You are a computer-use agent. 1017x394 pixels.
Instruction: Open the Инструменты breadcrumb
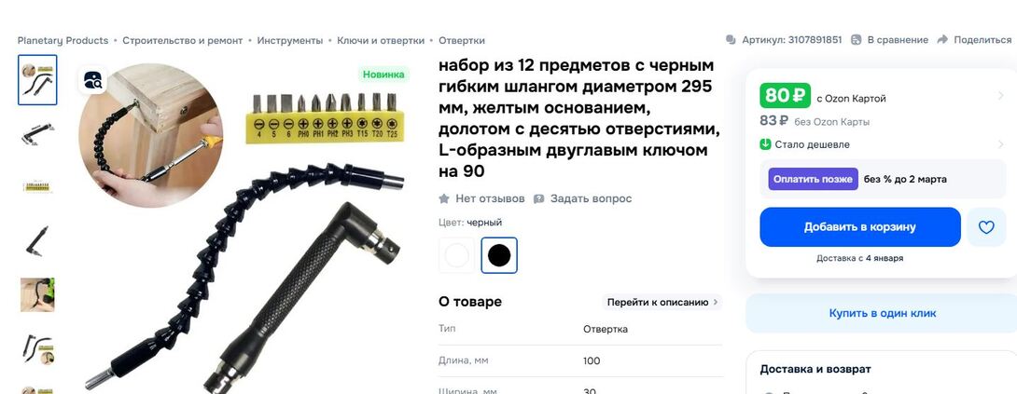pyautogui.click(x=290, y=40)
